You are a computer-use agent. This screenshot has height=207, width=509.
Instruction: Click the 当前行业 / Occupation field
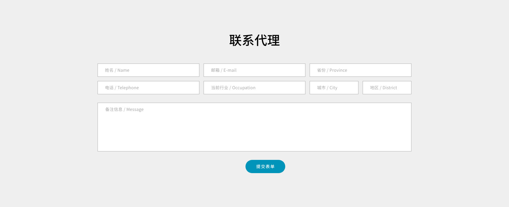pyautogui.click(x=254, y=88)
